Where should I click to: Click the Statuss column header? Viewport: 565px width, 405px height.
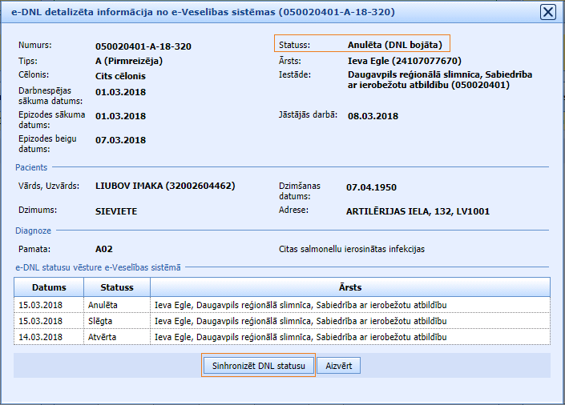point(117,287)
